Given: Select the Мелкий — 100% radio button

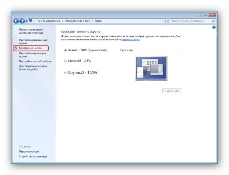Looking at the screenshot, I should tap(66, 50).
